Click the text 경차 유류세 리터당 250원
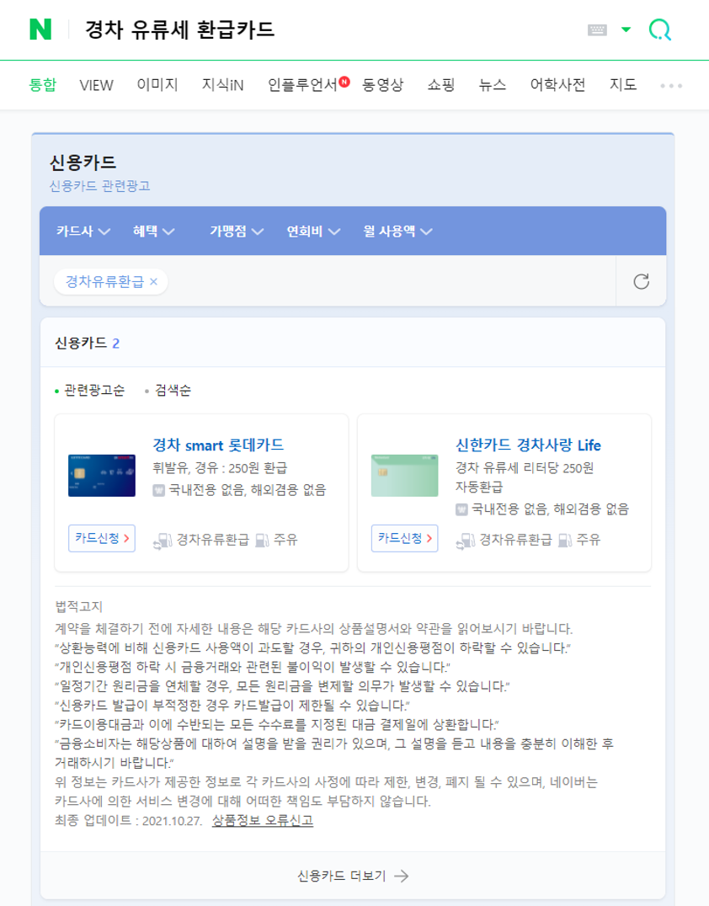Viewport: 709px width, 906px height. (x=525, y=468)
